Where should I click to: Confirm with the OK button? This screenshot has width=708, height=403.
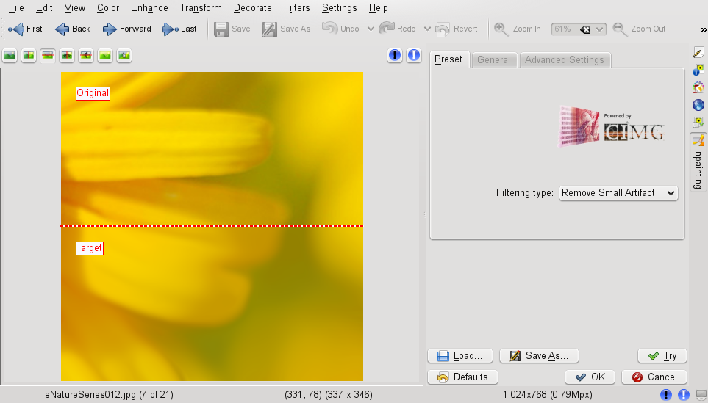[x=590, y=377]
